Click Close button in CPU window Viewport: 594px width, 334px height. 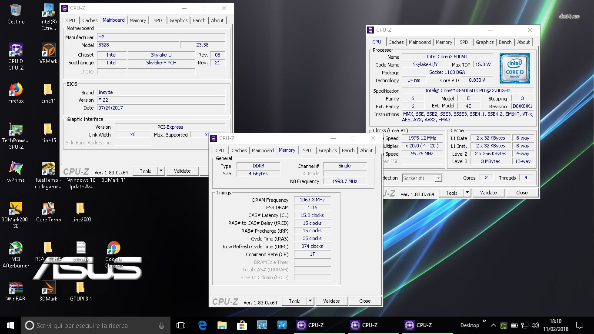(x=522, y=193)
